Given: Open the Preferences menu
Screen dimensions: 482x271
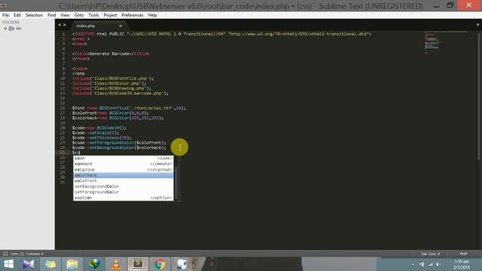Looking at the screenshot, I should click(x=133, y=15).
